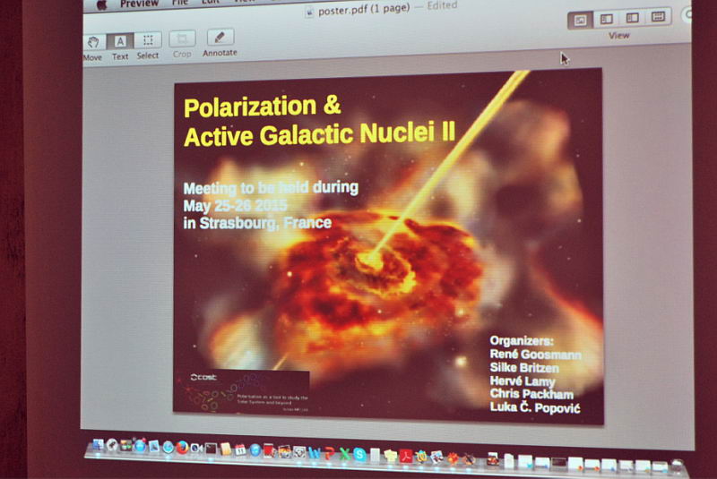Launch Microsoft Excel from the Dock
Image resolution: width=717 pixels, height=479 pixels.
[x=344, y=454]
